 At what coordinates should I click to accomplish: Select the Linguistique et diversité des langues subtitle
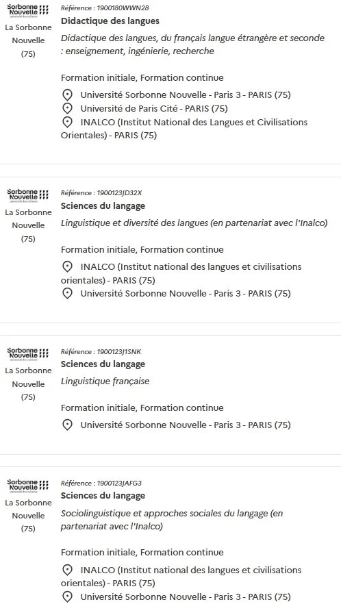coord(194,223)
